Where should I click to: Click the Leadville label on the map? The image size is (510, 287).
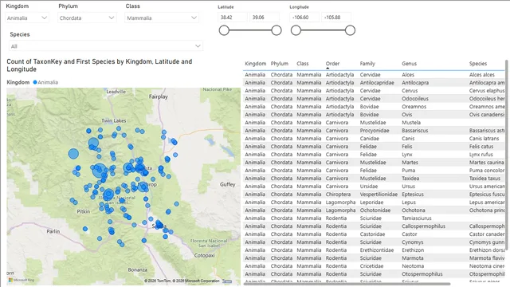click(116, 92)
